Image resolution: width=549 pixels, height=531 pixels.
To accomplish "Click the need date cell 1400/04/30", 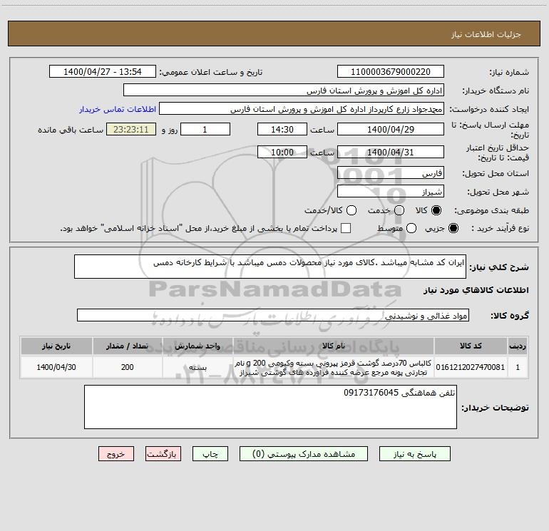I will pos(56,367).
